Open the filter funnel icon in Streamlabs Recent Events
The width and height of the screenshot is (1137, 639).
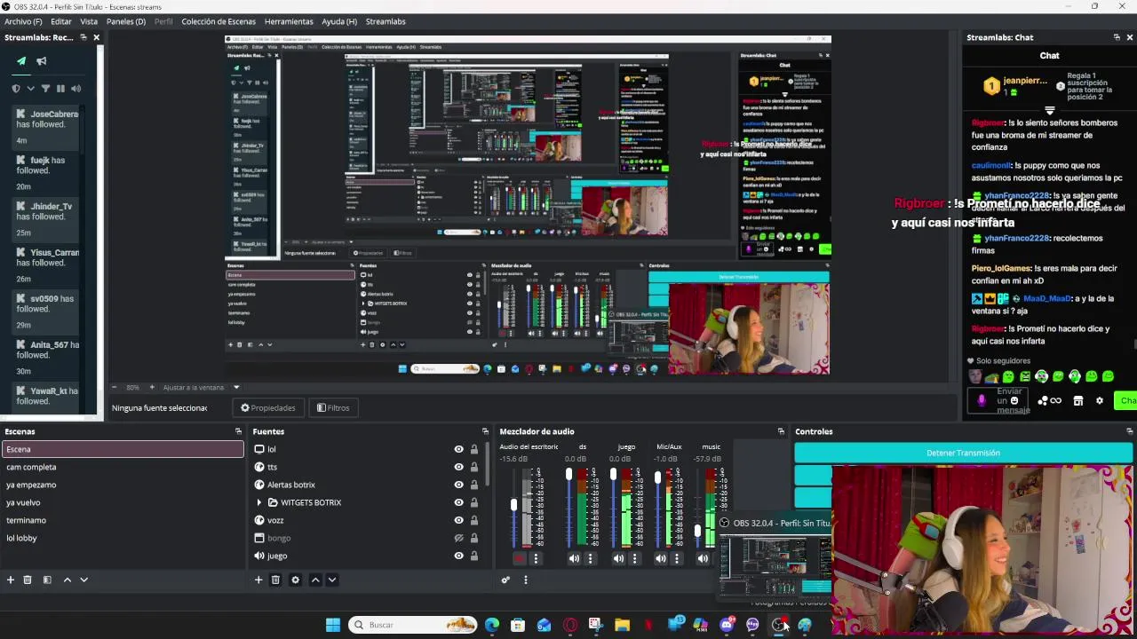tap(45, 89)
